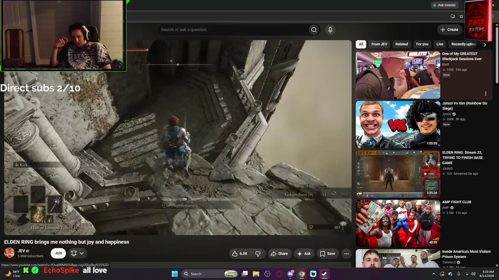Click 'Inside America's Most Violent Prison System' title

[x=466, y=254]
